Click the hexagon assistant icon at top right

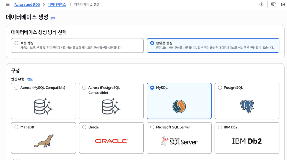283,4
